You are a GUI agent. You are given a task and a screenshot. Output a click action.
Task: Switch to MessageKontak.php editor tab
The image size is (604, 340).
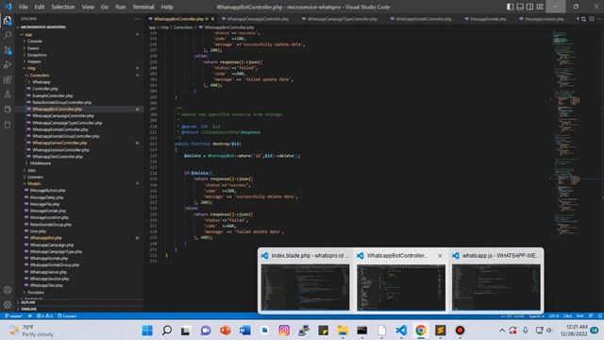click(487, 19)
